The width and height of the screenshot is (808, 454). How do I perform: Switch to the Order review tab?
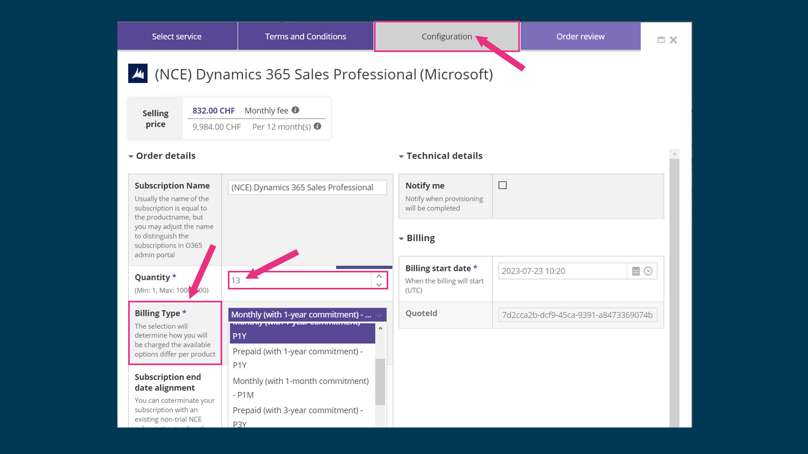pos(580,37)
